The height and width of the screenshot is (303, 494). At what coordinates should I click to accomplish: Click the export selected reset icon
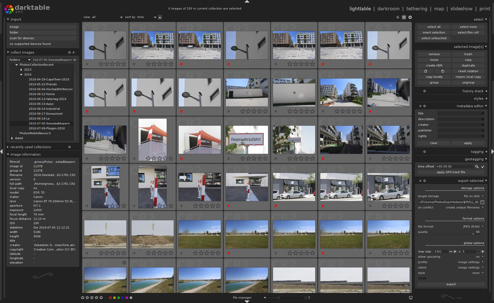pos(425,181)
